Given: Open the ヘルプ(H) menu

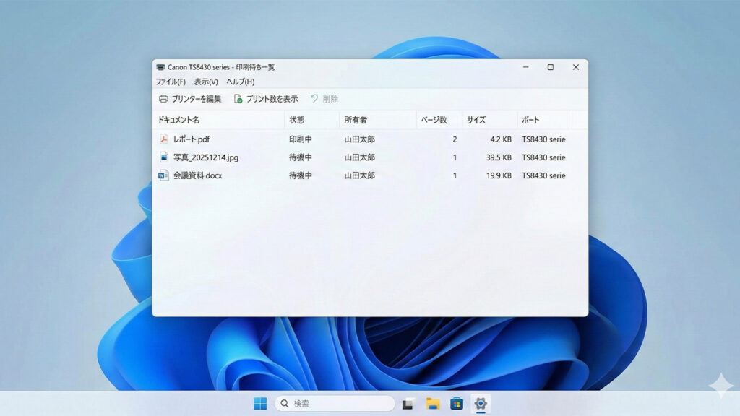Looking at the screenshot, I should 241,82.
